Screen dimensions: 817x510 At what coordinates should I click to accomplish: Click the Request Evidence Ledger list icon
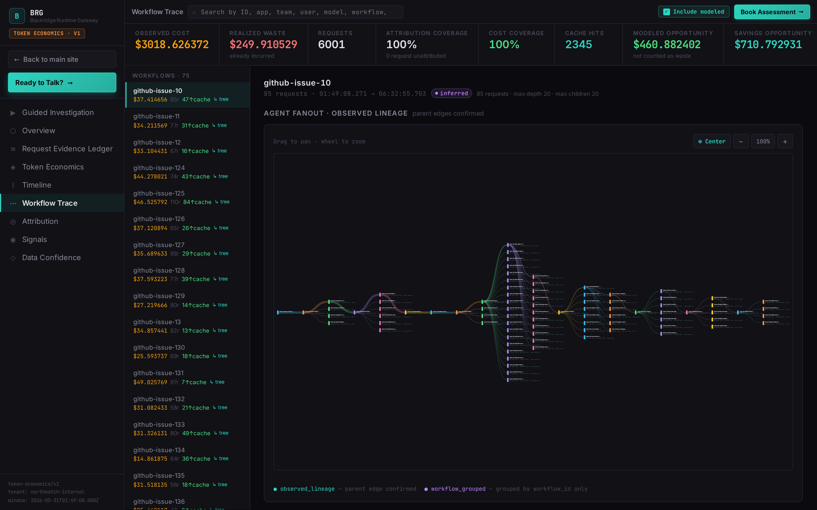13,149
